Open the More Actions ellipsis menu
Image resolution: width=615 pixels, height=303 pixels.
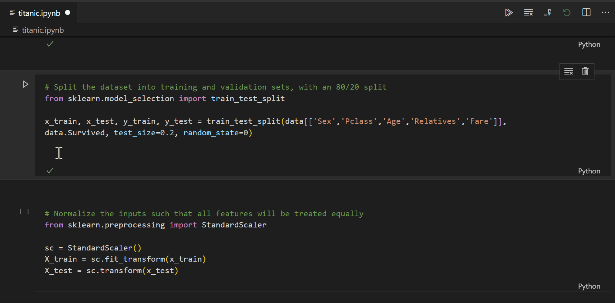coord(605,13)
